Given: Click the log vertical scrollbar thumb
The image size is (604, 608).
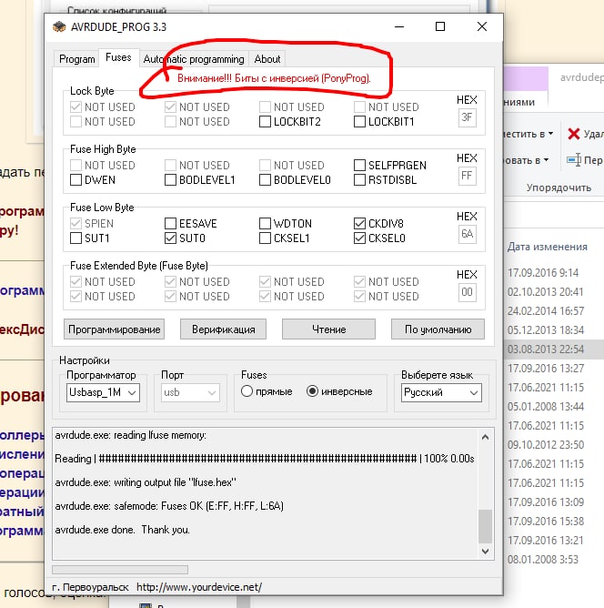Looking at the screenshot, I should tap(485, 526).
